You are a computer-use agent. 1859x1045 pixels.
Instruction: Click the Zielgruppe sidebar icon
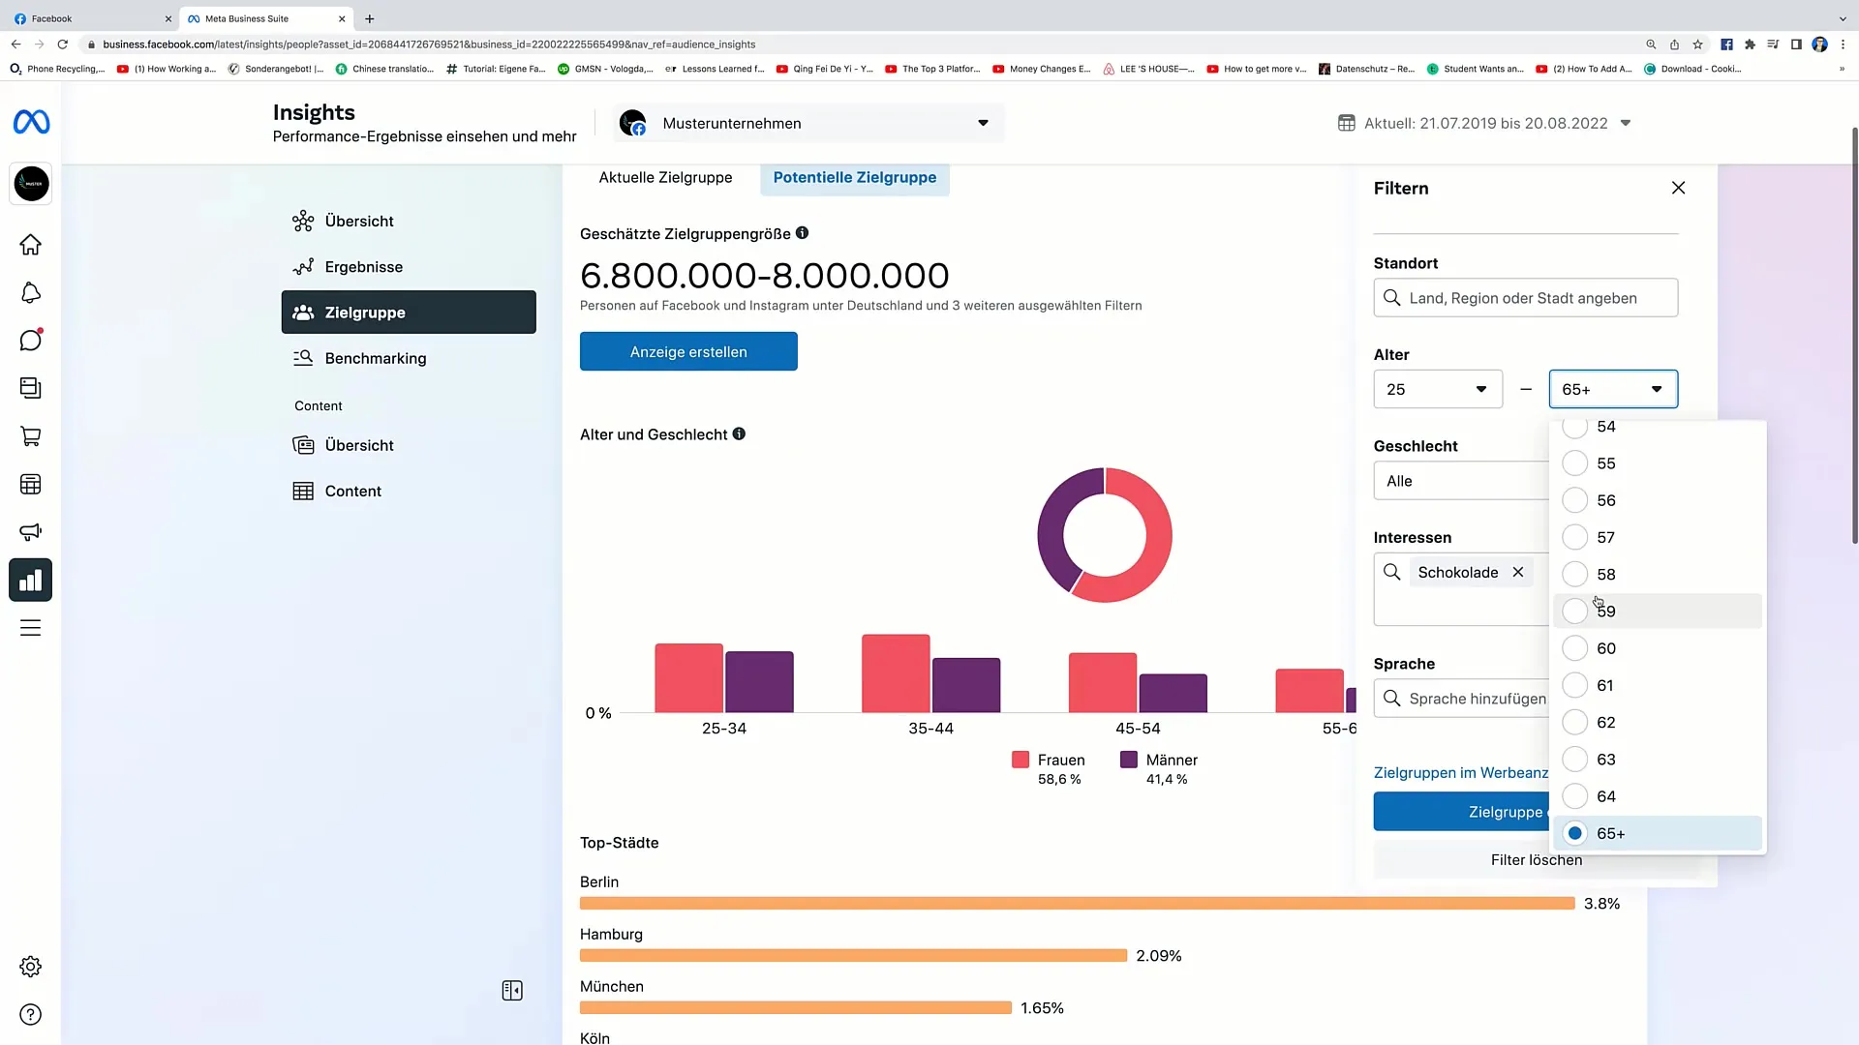[303, 312]
